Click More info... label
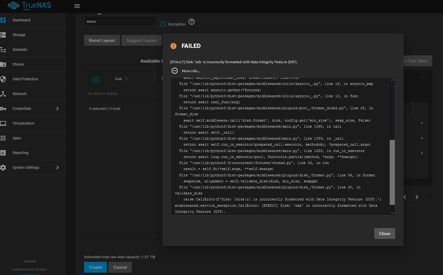Image resolution: width=443 pixels, height=275 pixels. (191, 71)
